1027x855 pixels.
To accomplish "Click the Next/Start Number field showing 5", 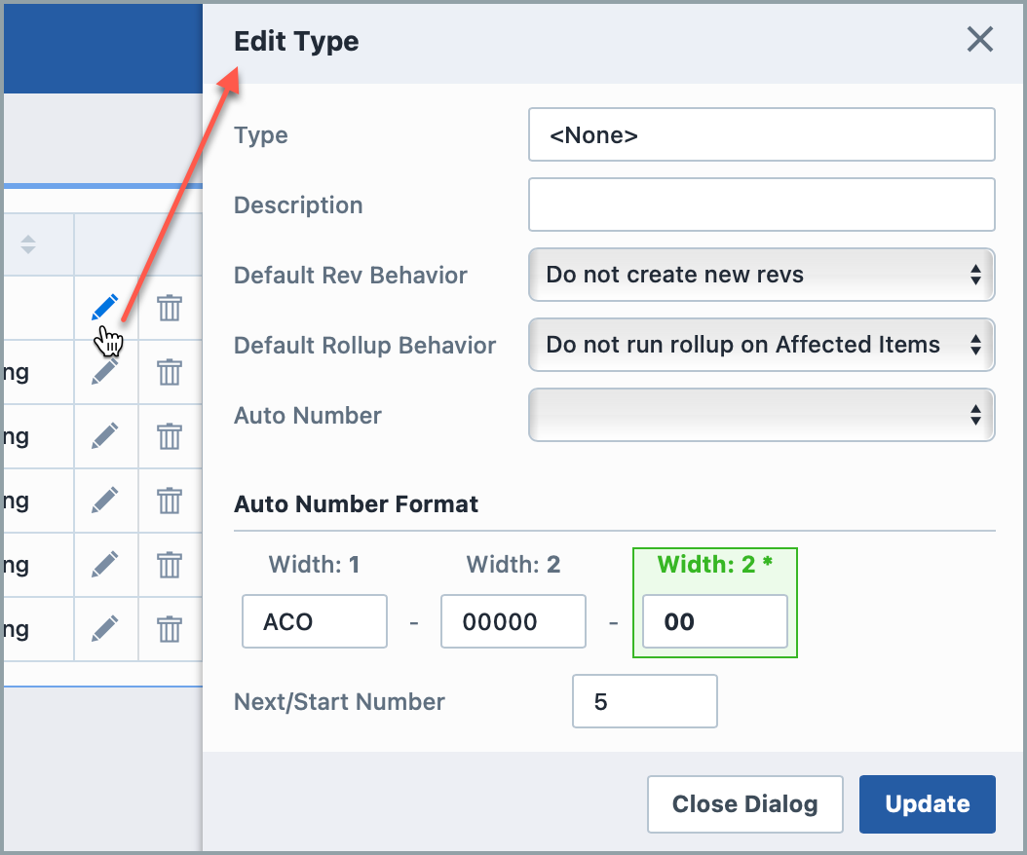I will [644, 701].
